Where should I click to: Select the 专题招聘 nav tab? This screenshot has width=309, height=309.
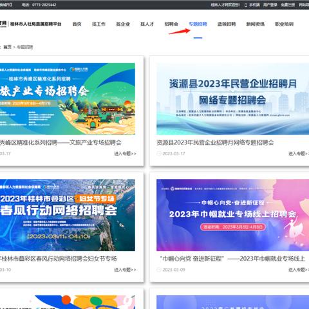pos(198,24)
